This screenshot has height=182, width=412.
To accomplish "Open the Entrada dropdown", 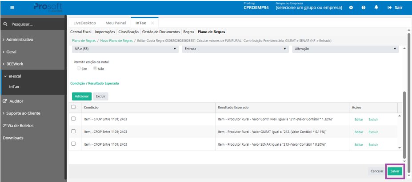I will (x=235, y=49).
